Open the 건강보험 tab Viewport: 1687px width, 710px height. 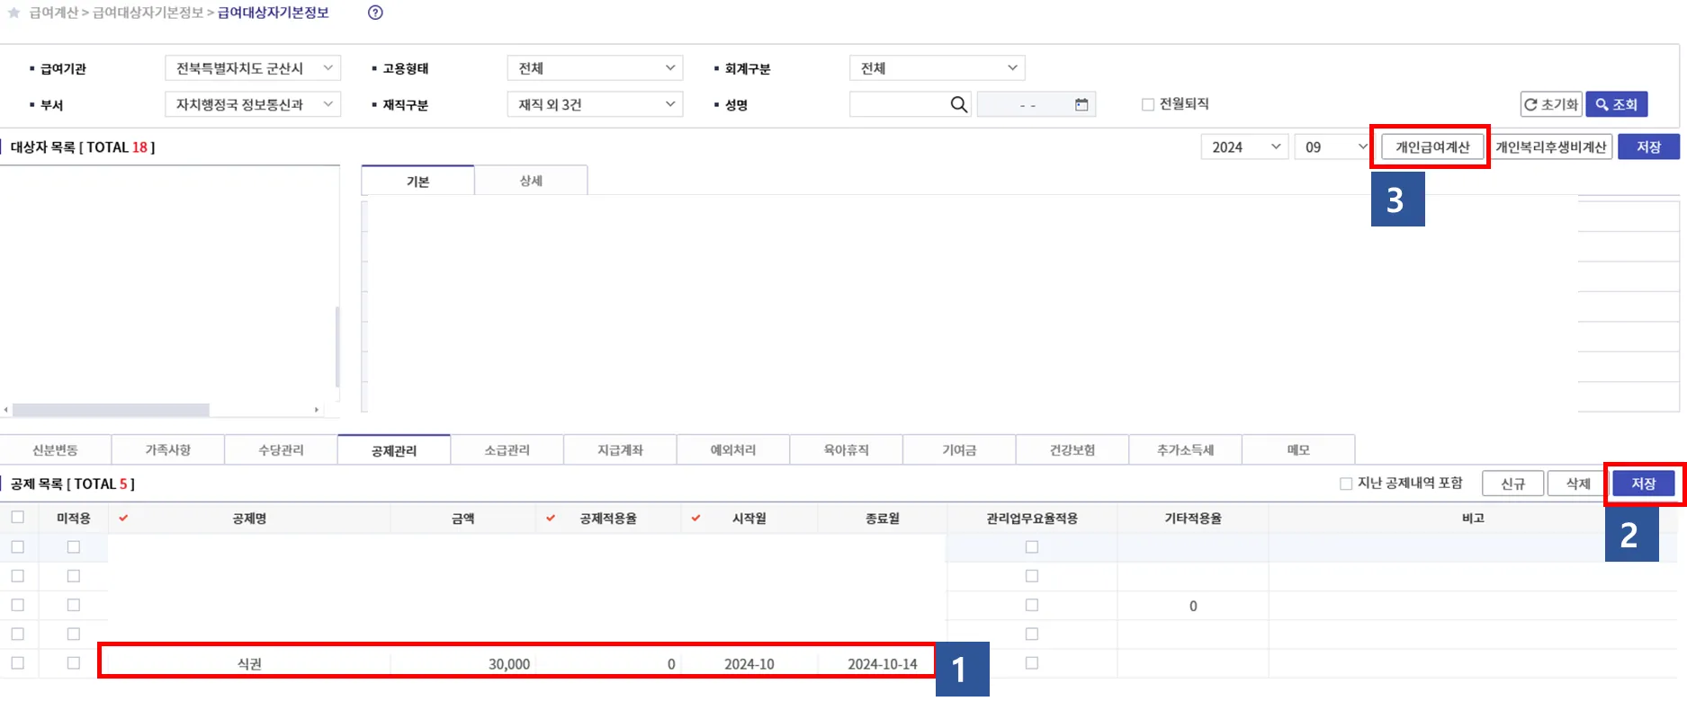pyautogui.click(x=1072, y=450)
